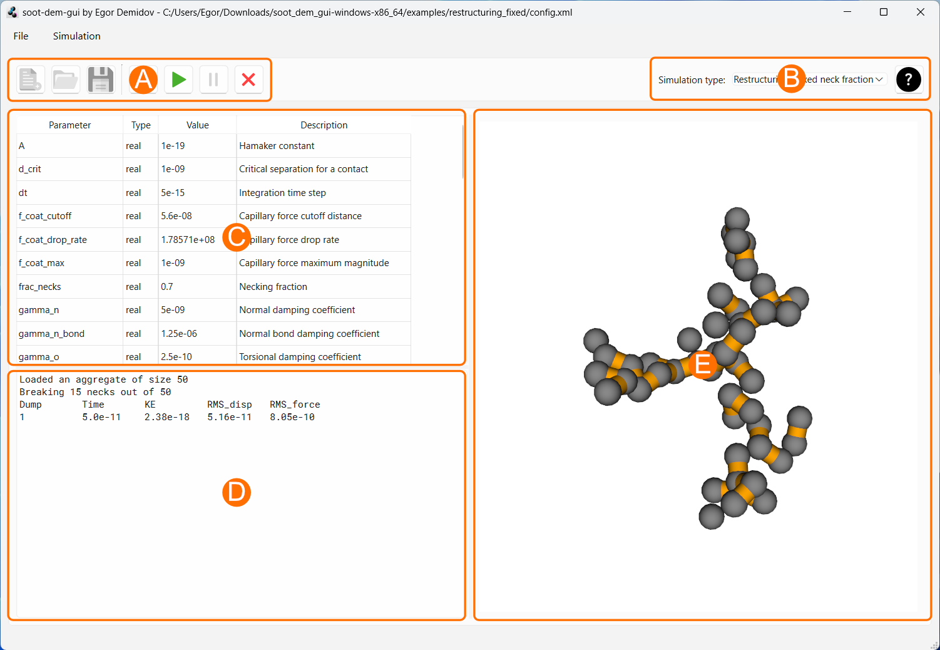
Task: Click the soot-dem-gui app icon in title bar
Action: 12,12
